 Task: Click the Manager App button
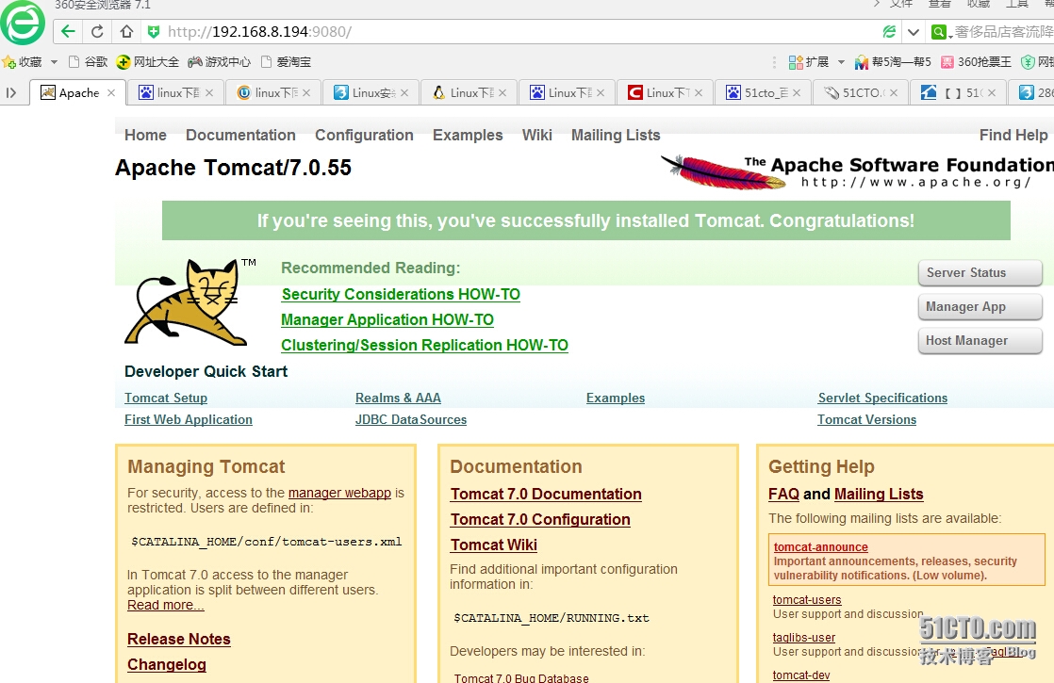click(980, 307)
